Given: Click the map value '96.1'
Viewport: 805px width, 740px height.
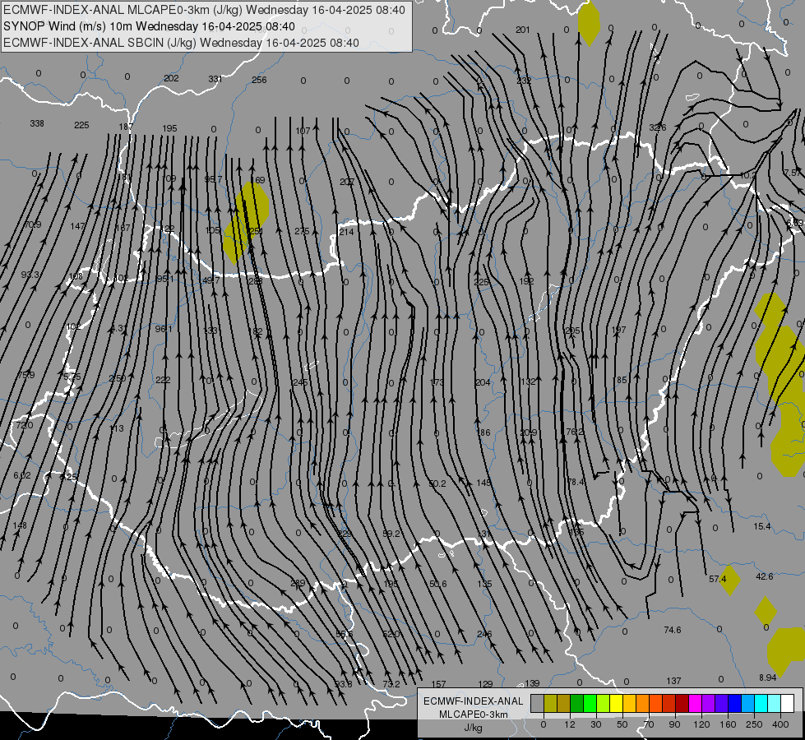Looking at the screenshot, I should (x=164, y=329).
